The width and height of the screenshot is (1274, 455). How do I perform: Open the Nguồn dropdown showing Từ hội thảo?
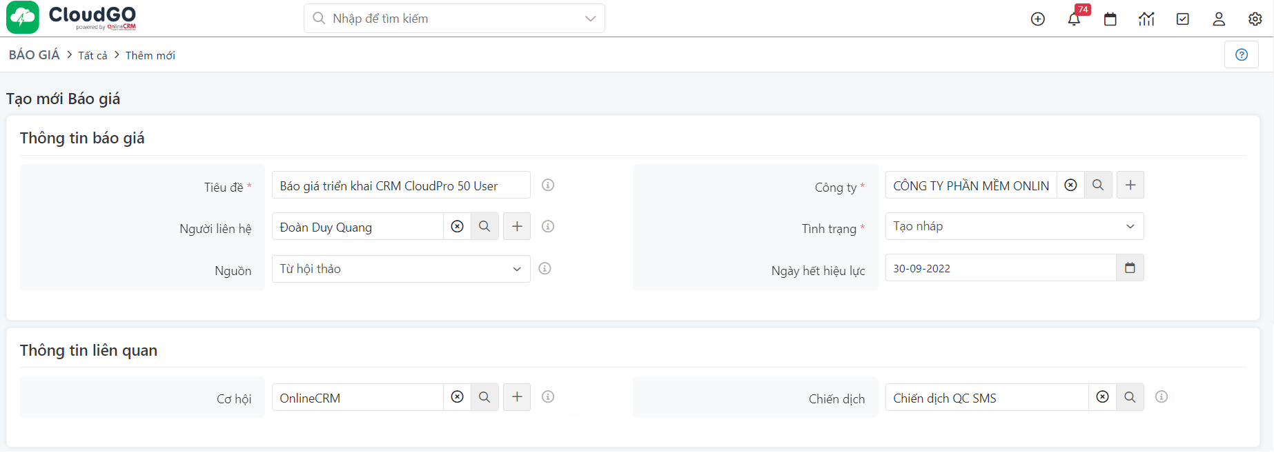tap(401, 269)
